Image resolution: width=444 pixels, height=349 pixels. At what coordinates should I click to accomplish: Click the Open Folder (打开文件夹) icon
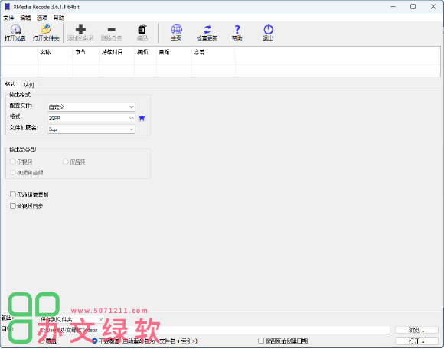pyautogui.click(x=46, y=30)
